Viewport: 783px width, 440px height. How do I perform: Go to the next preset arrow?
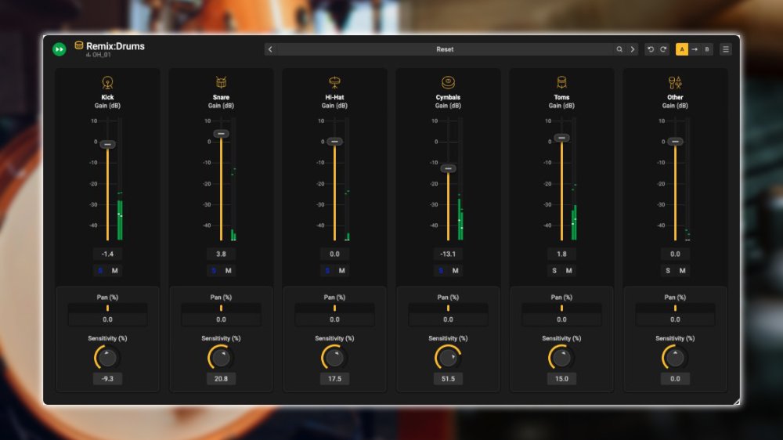[632, 49]
